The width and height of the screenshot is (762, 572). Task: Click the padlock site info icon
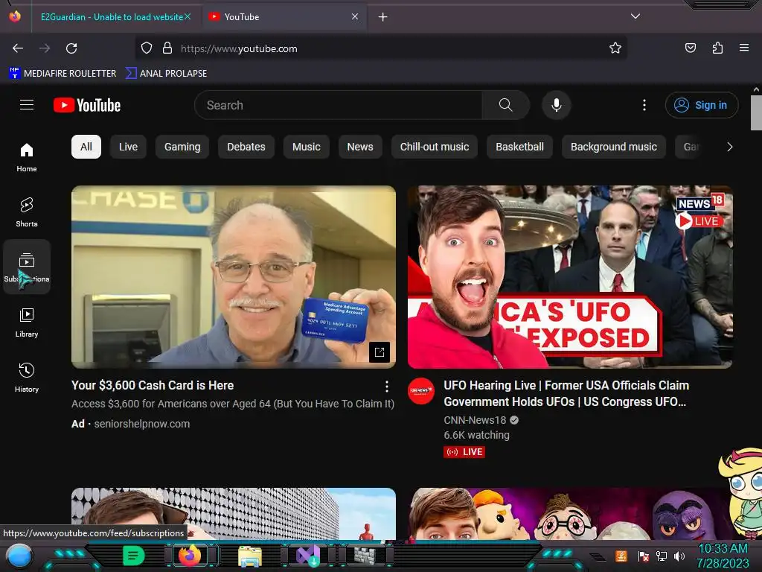tap(167, 48)
